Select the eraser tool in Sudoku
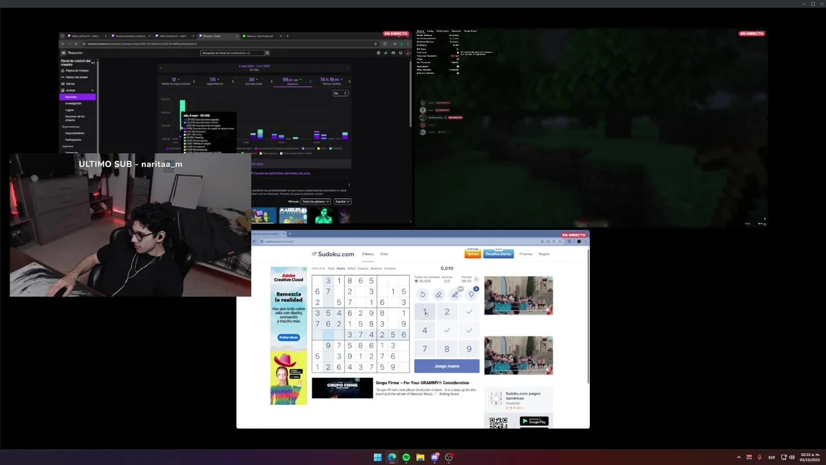 pos(439,294)
